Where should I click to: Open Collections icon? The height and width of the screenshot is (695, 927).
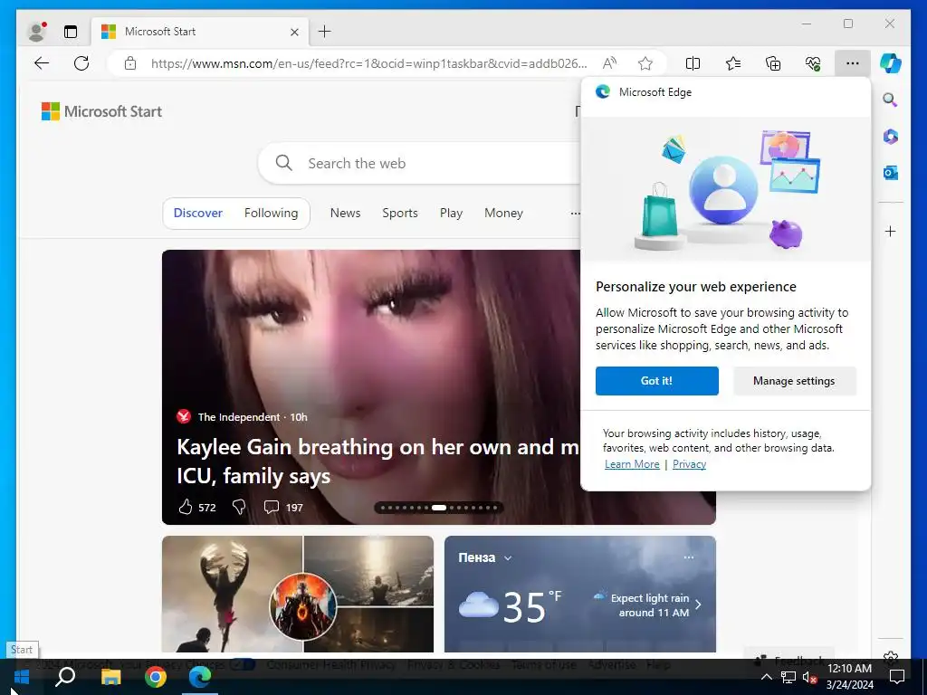[x=773, y=63]
